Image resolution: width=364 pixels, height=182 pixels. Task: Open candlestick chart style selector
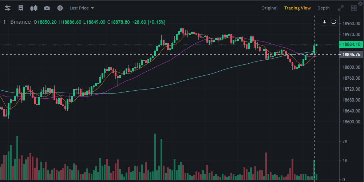[34, 8]
